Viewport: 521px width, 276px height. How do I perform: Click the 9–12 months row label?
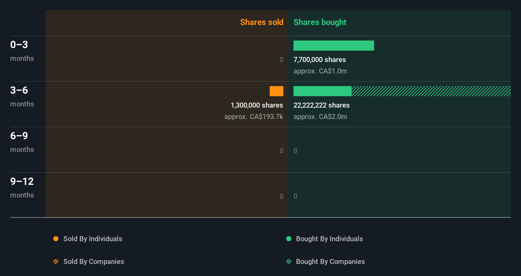coord(22,187)
